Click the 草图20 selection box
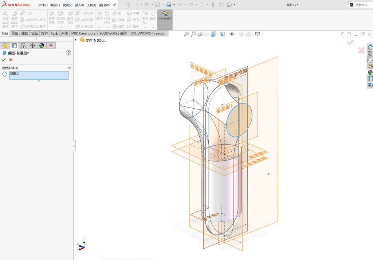 (x=39, y=75)
